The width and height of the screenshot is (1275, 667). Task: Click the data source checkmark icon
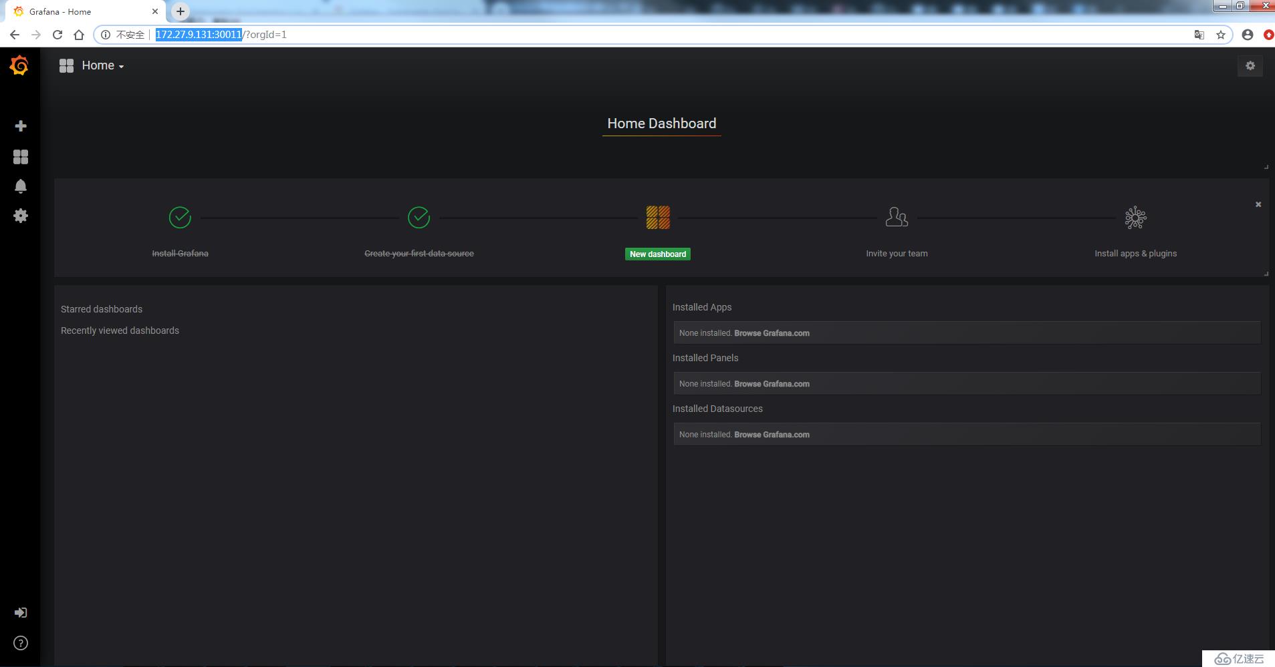(419, 218)
